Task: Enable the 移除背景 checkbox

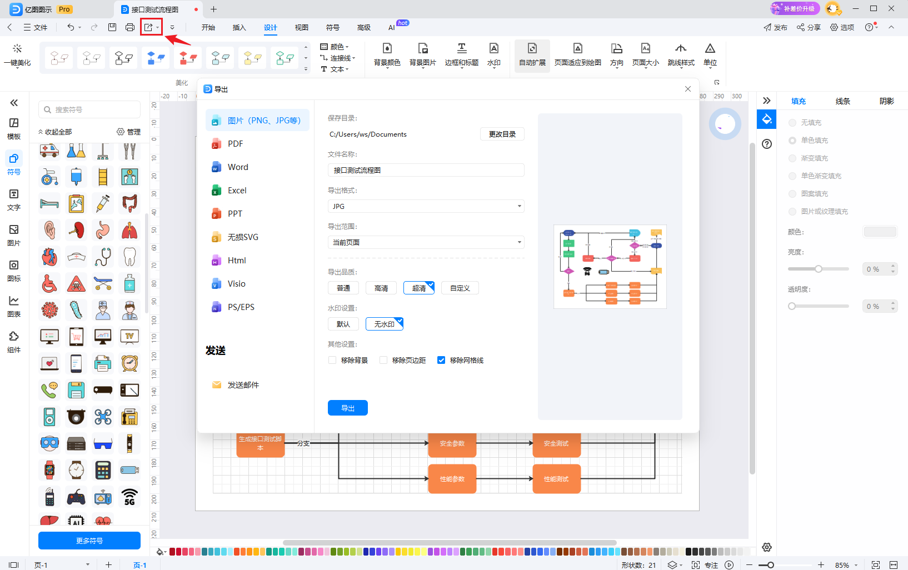Action: [332, 360]
